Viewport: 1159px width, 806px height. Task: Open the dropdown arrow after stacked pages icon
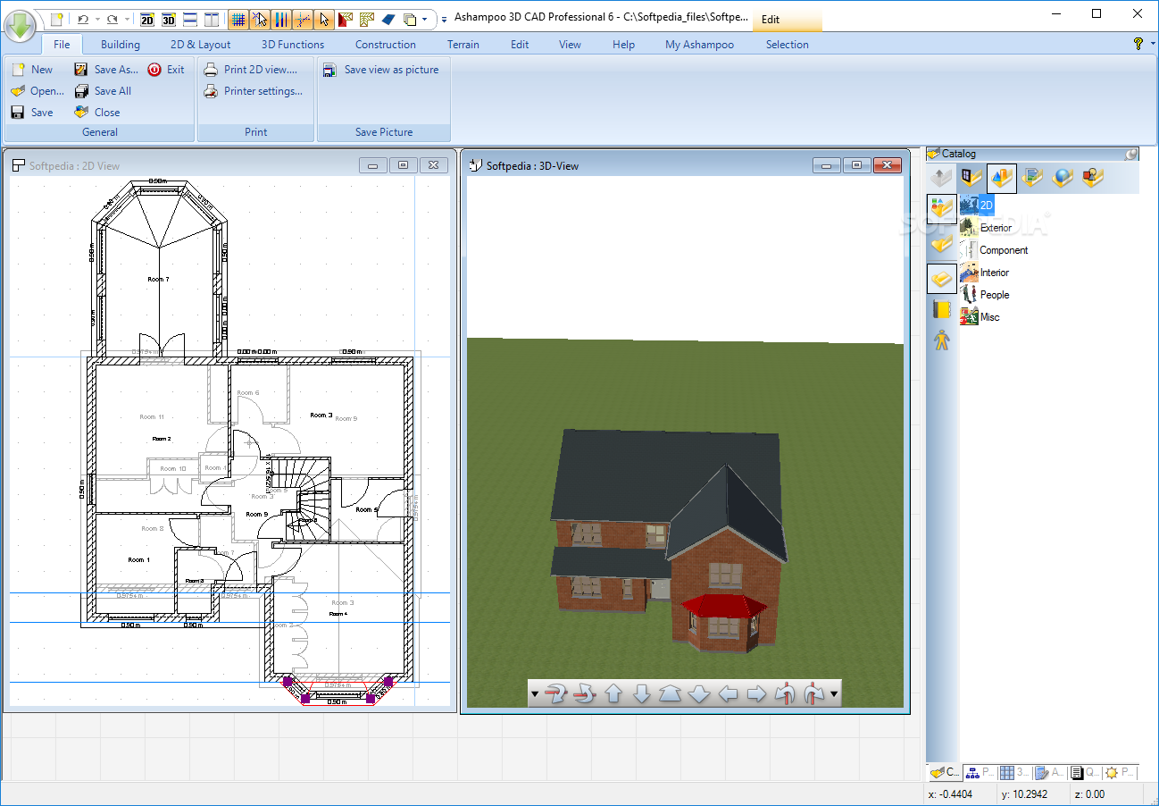click(424, 19)
